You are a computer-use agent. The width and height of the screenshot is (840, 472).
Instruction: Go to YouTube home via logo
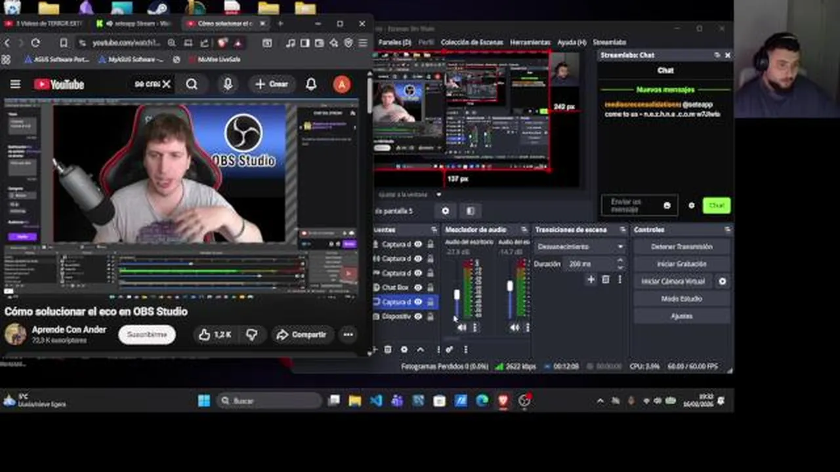[x=59, y=84]
